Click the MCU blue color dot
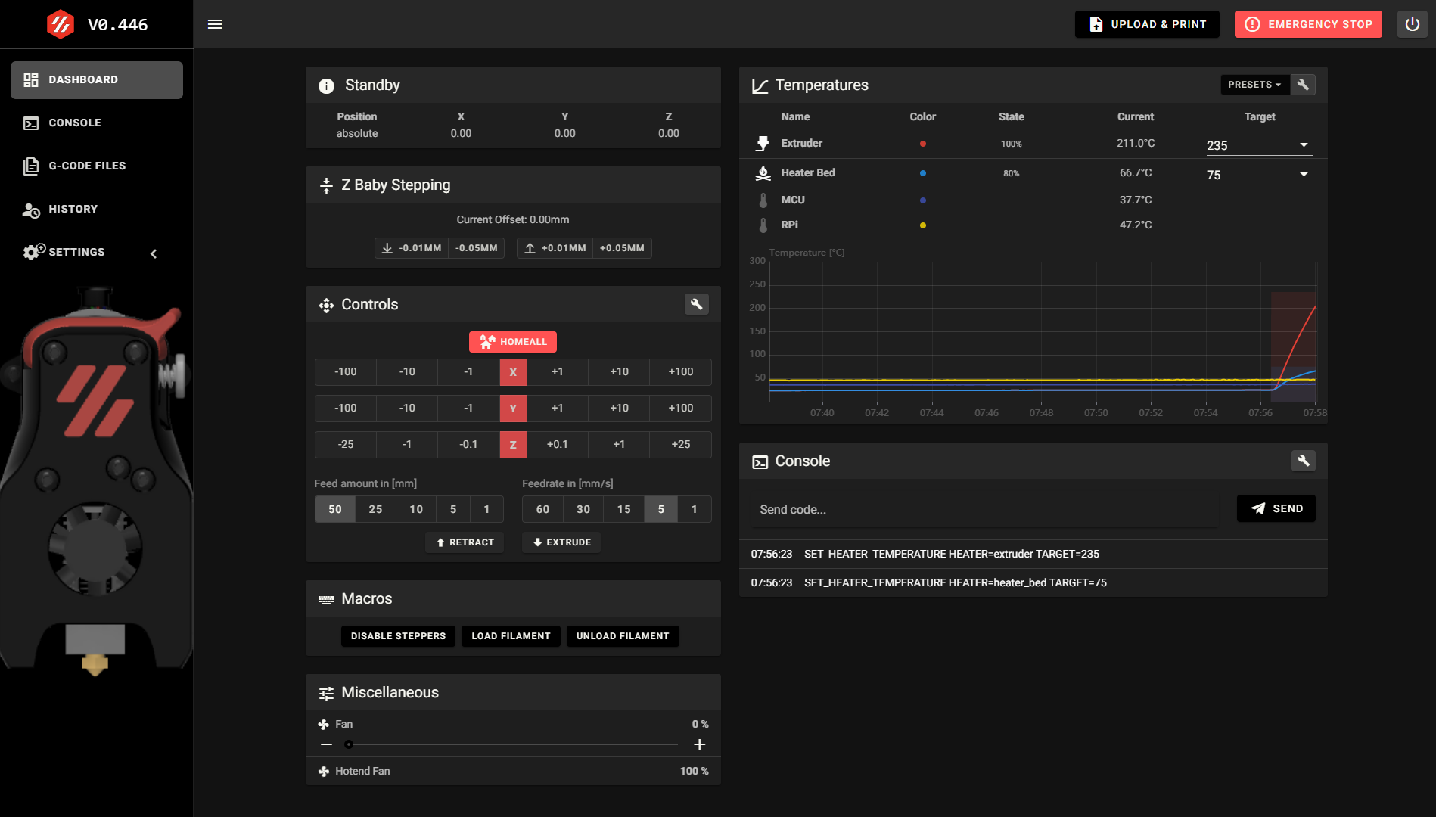The height and width of the screenshot is (817, 1436). (922, 200)
